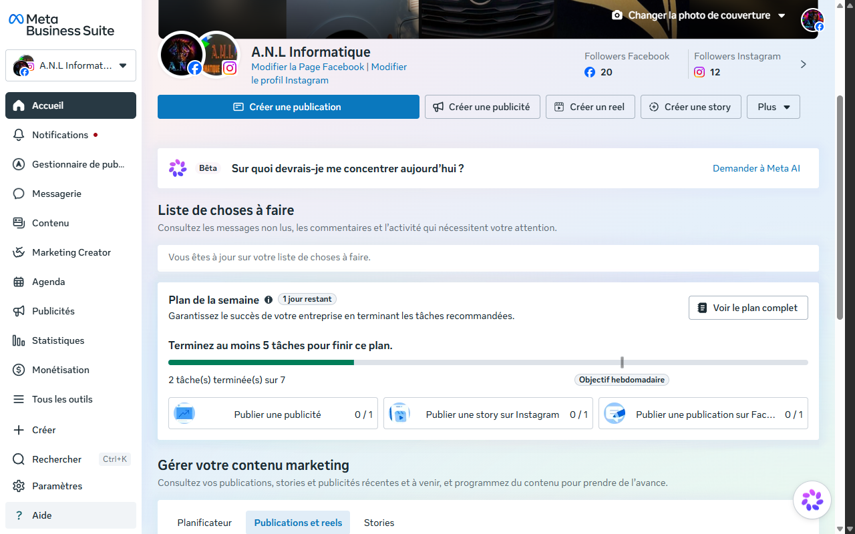Select the page vertical scrollbar
This screenshot has width=855, height=534.
pyautogui.click(x=840, y=207)
